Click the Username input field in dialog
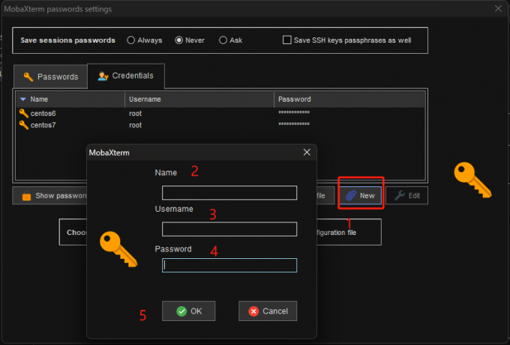This screenshot has height=345, width=510. (x=229, y=229)
